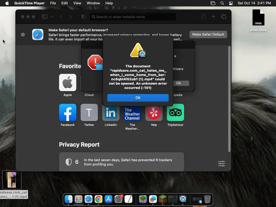Screen dimensions: 276x207
Task: Open the Facebook favorite tile
Action: coord(68,112)
